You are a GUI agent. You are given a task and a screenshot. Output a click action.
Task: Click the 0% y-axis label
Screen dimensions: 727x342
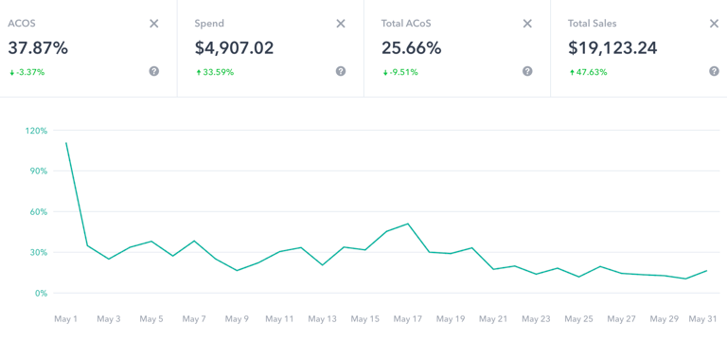pyautogui.click(x=42, y=294)
